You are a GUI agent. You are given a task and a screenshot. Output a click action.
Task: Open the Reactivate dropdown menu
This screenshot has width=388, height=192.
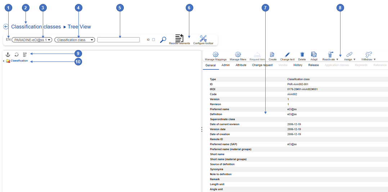click(330, 55)
